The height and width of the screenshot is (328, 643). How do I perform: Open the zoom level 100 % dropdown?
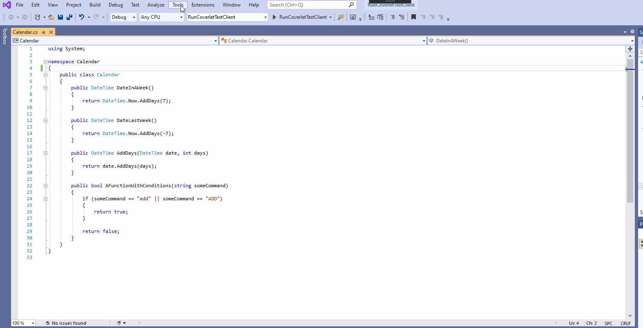(33, 323)
